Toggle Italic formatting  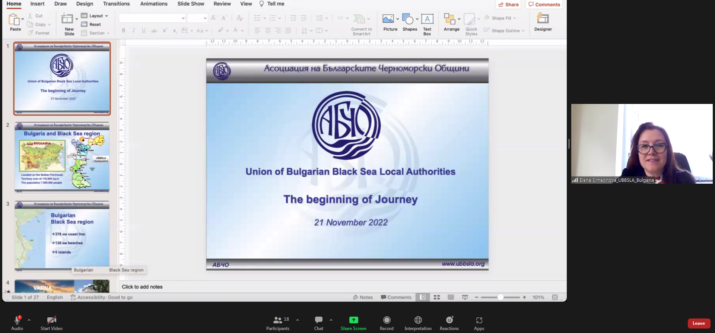[x=133, y=31]
